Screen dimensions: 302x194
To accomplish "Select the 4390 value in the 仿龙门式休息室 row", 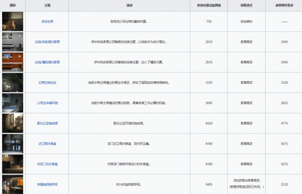I will [x=209, y=164].
